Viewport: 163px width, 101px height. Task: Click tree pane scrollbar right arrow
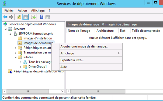(x=62, y=91)
